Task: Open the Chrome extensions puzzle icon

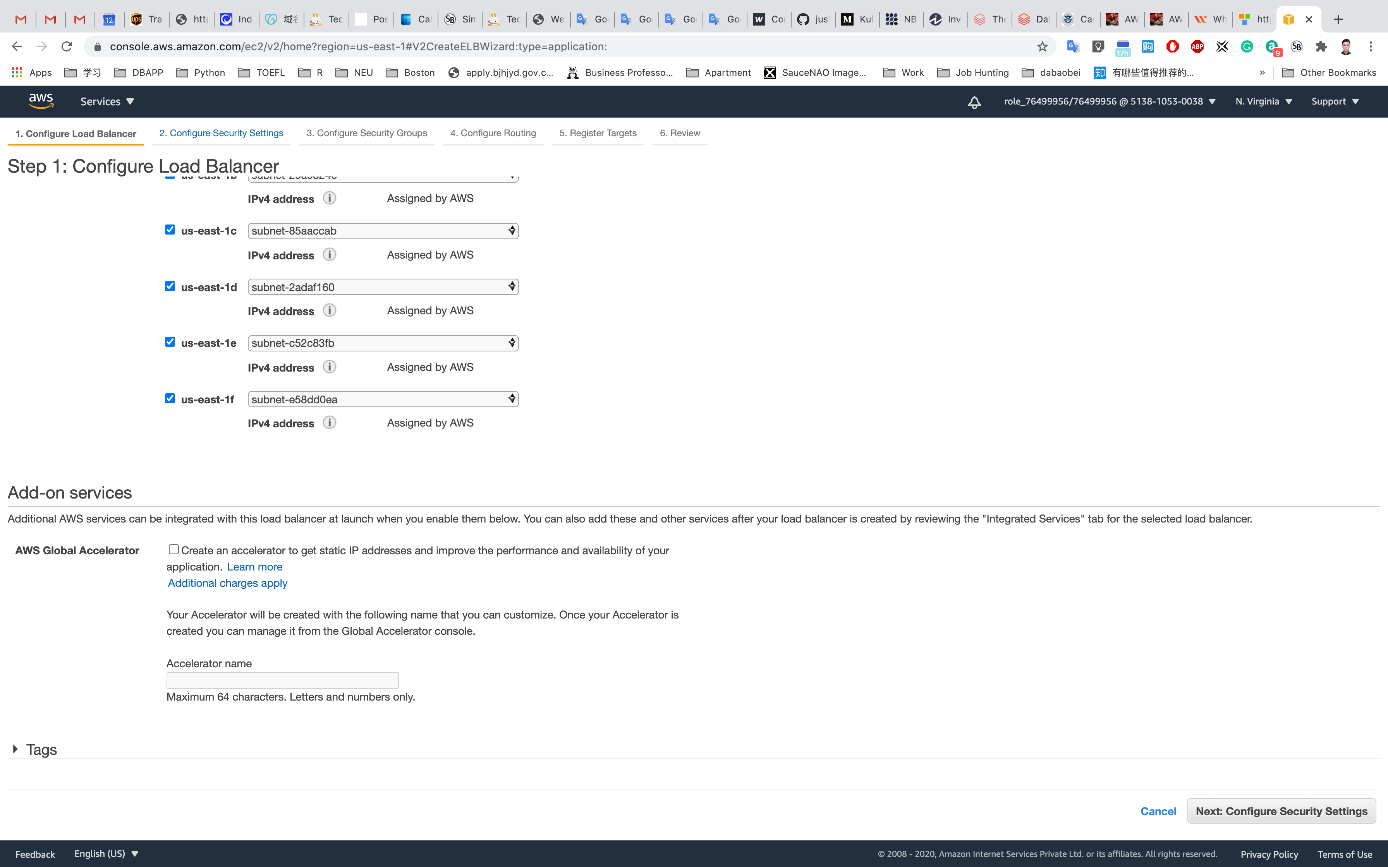Action: point(1321,46)
